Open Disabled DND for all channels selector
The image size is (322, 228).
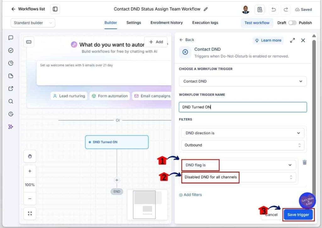pyautogui.click(x=239, y=177)
